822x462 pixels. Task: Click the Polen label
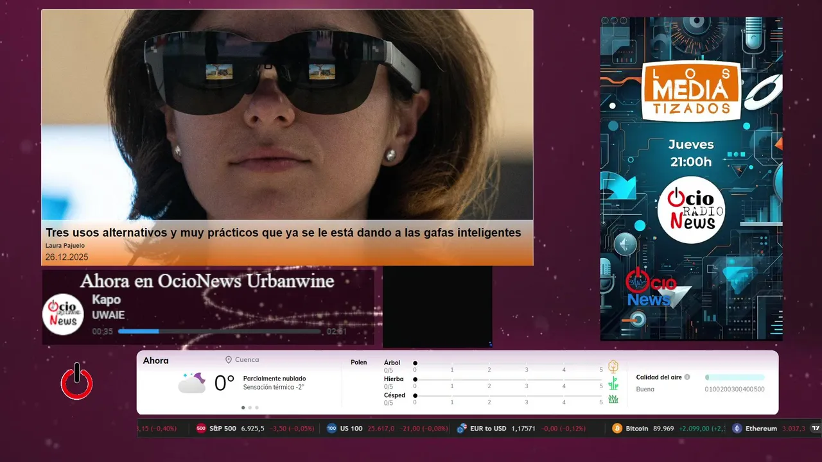[x=359, y=363]
